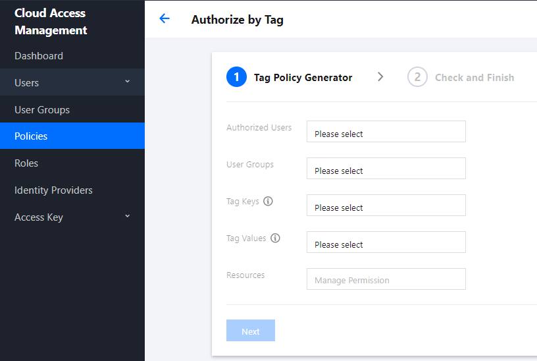Click the step 1 circle icon
537x361 pixels.
click(x=236, y=78)
